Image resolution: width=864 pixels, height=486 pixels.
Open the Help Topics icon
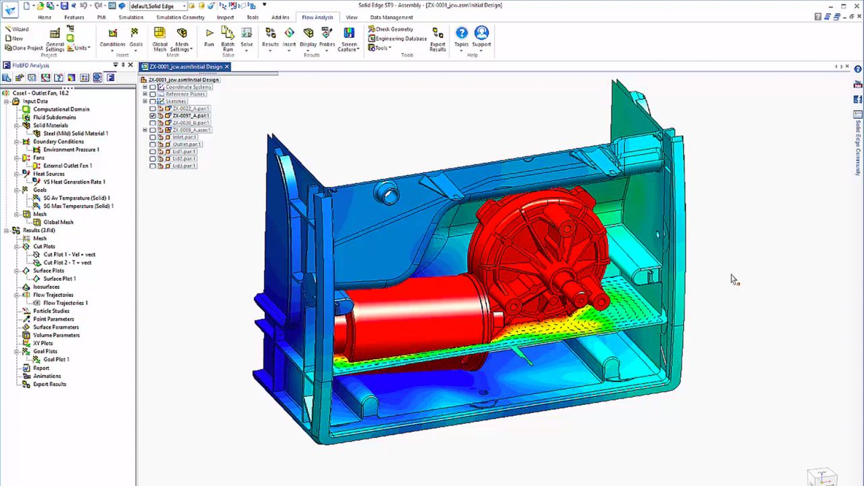[x=461, y=36]
